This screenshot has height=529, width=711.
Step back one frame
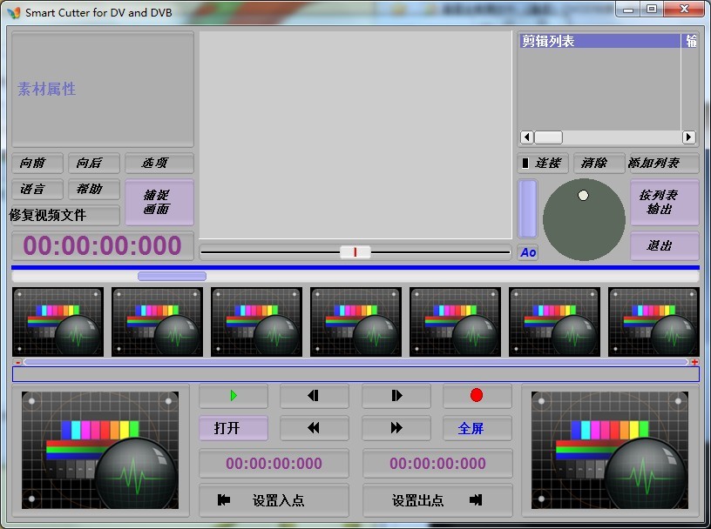[314, 396]
